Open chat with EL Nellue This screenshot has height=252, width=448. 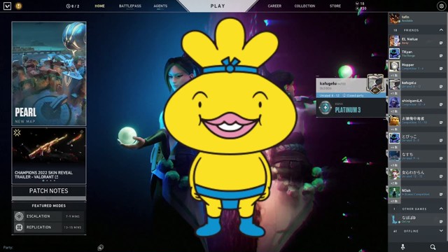click(441, 43)
